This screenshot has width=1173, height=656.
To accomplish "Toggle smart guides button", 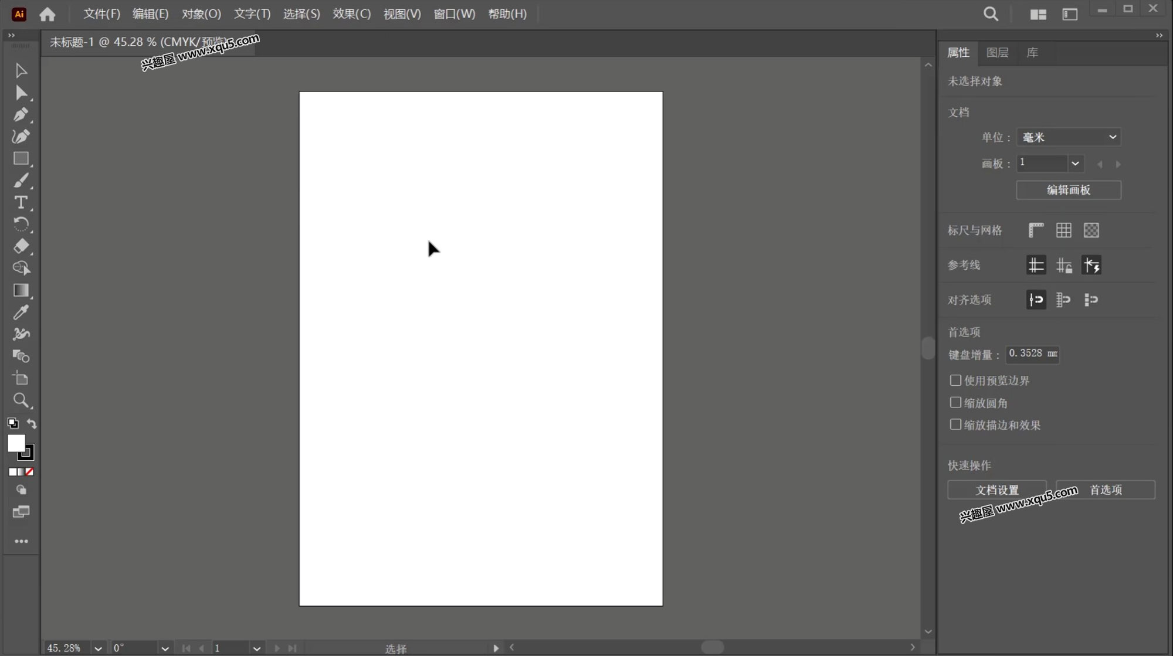I will (x=1091, y=265).
